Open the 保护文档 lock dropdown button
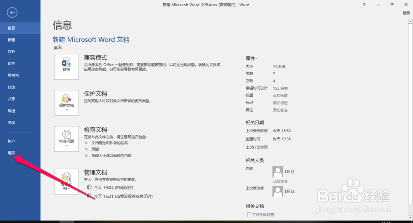 66,103
